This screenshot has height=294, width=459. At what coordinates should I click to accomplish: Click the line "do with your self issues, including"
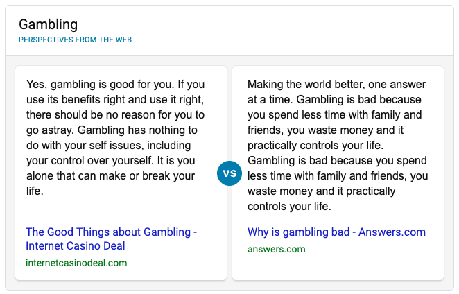109,145
